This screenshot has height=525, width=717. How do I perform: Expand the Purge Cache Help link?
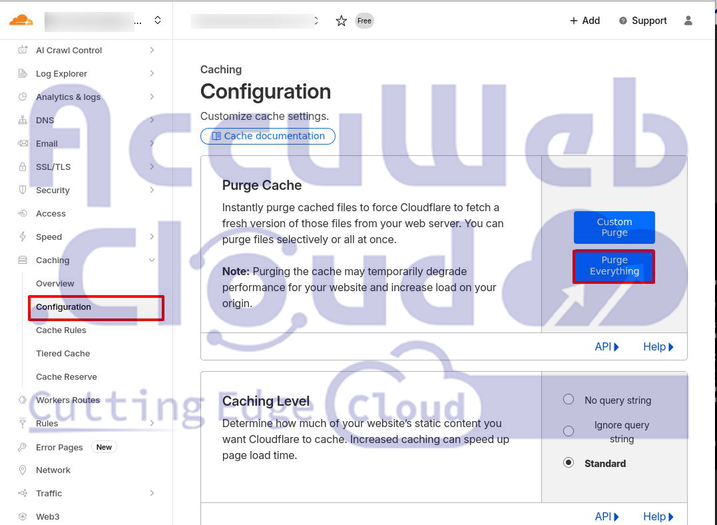[x=658, y=347]
